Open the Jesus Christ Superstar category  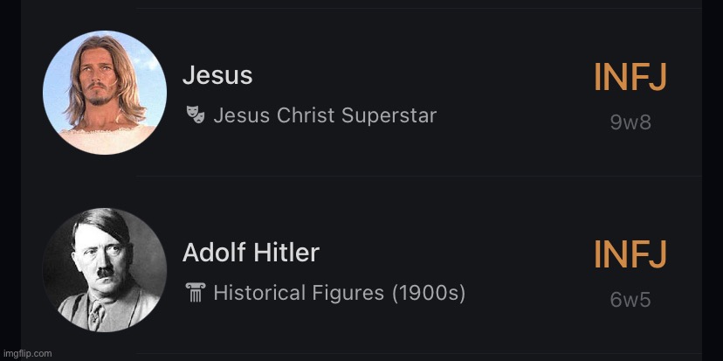pyautogui.click(x=325, y=115)
